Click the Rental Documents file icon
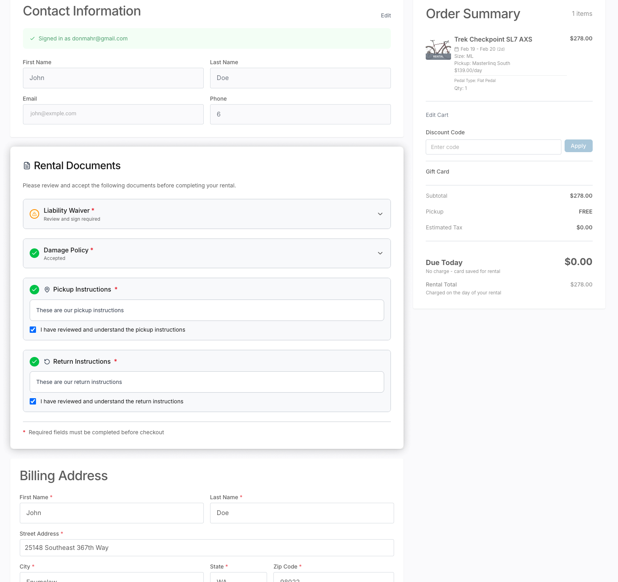The image size is (618, 582). pos(27,166)
